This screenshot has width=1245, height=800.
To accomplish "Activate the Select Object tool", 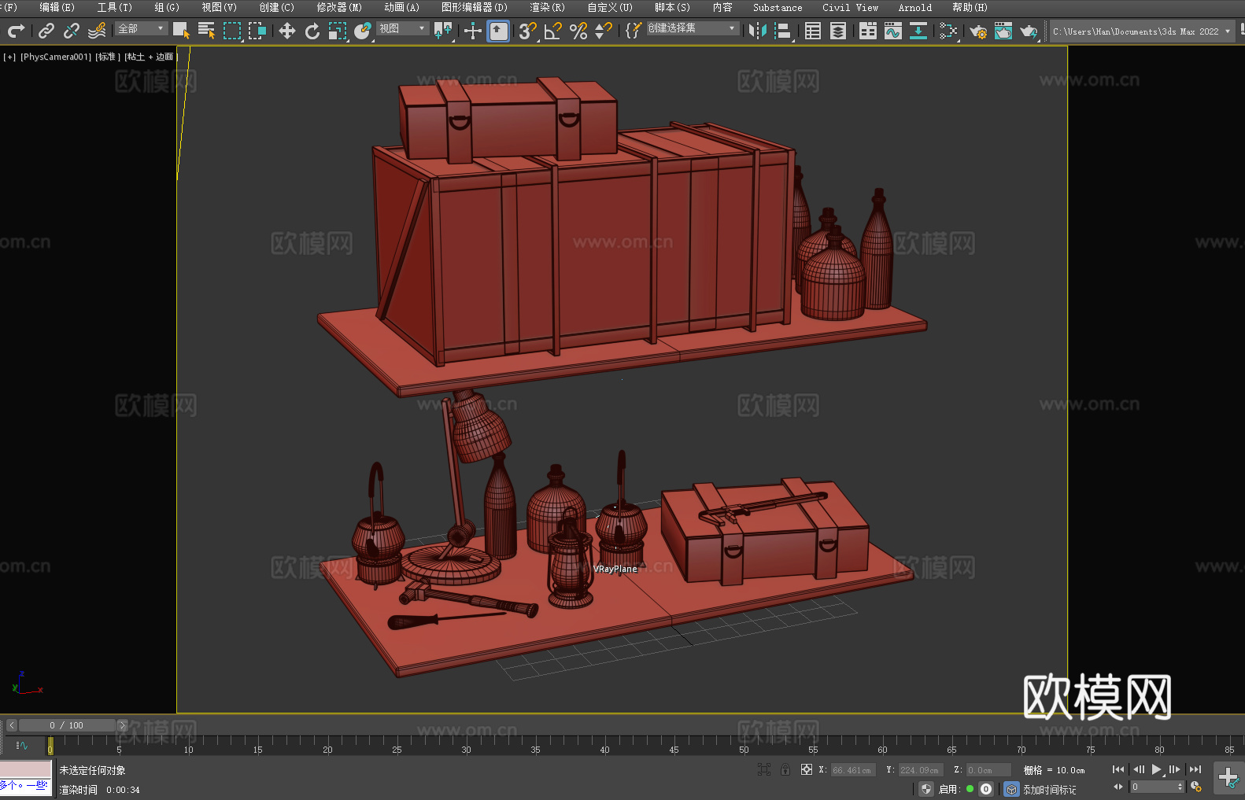I will tap(181, 31).
